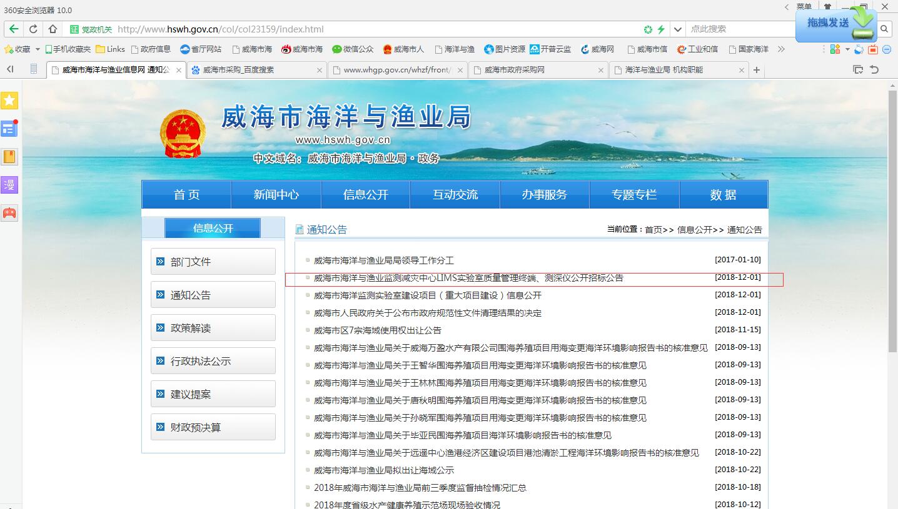The width and height of the screenshot is (898, 509).
Task: Click the browser back arrow button
Action: [14, 29]
